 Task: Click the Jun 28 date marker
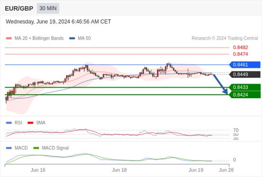(226, 170)
